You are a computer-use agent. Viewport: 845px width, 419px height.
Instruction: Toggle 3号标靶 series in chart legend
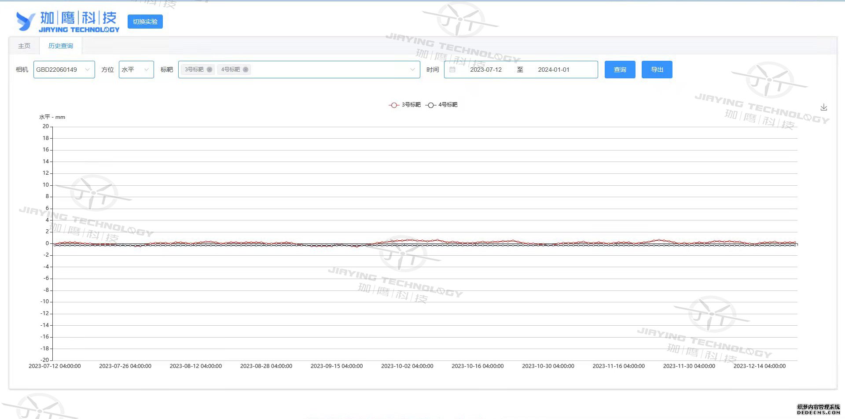tap(405, 105)
